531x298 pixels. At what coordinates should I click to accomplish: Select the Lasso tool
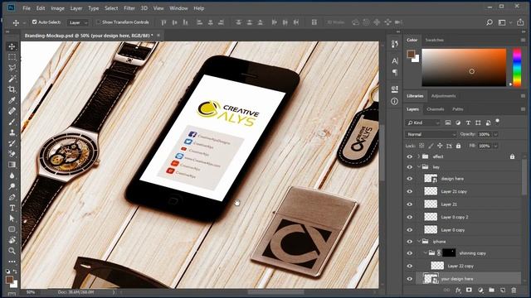point(12,68)
